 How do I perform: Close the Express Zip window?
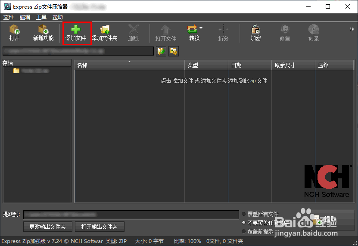(348, 6)
